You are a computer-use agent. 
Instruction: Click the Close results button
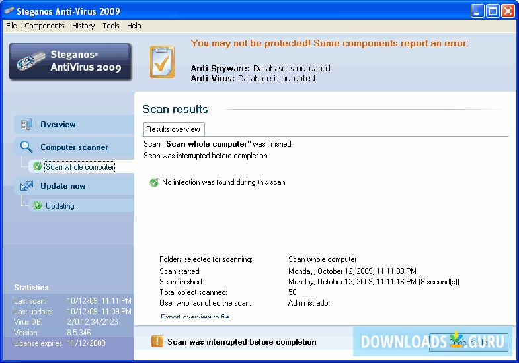468,343
